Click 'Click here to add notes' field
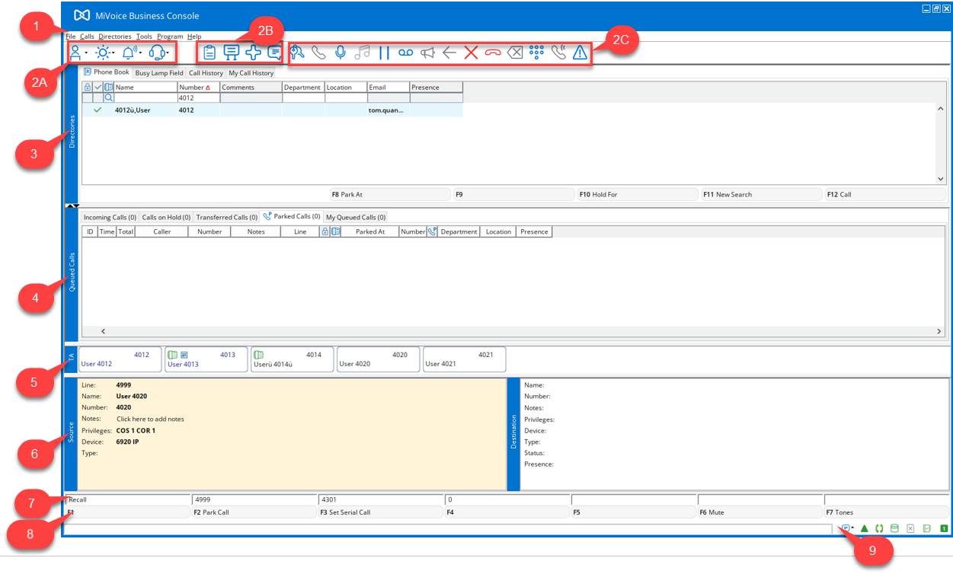This screenshot has width=953, height=574. 150,419
